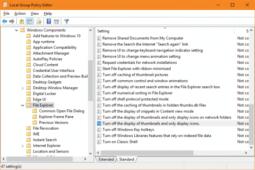Open the File menu

pyautogui.click(x=6, y=14)
